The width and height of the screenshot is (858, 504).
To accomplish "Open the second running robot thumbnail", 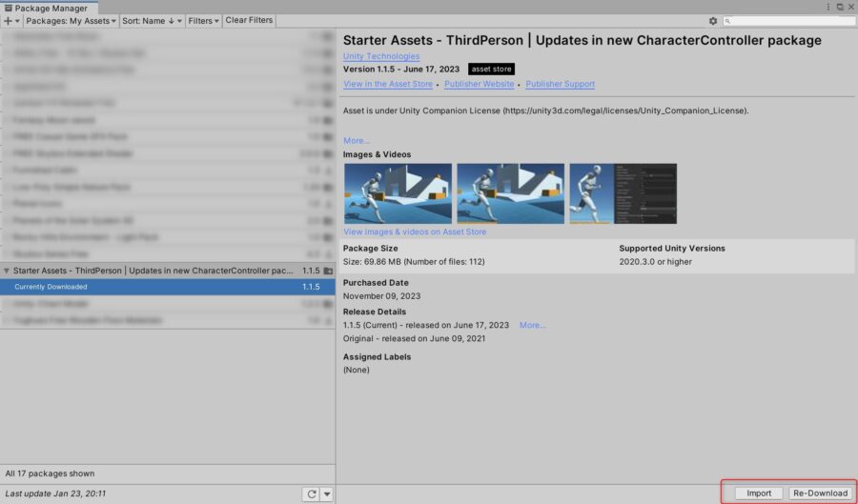I will click(x=511, y=193).
